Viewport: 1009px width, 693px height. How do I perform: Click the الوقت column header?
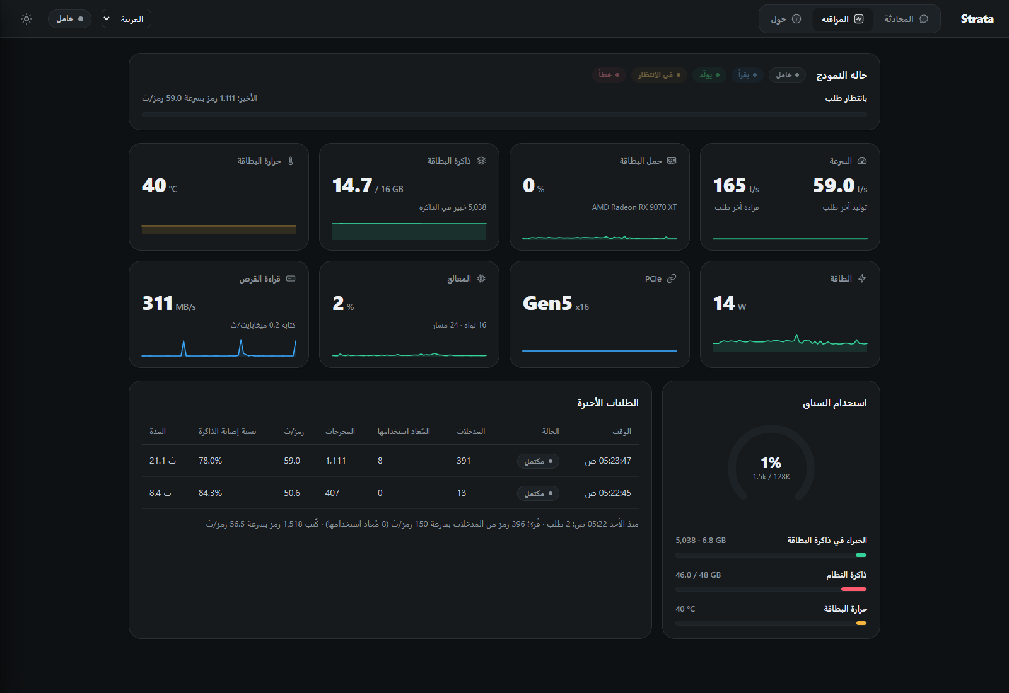coord(622,432)
